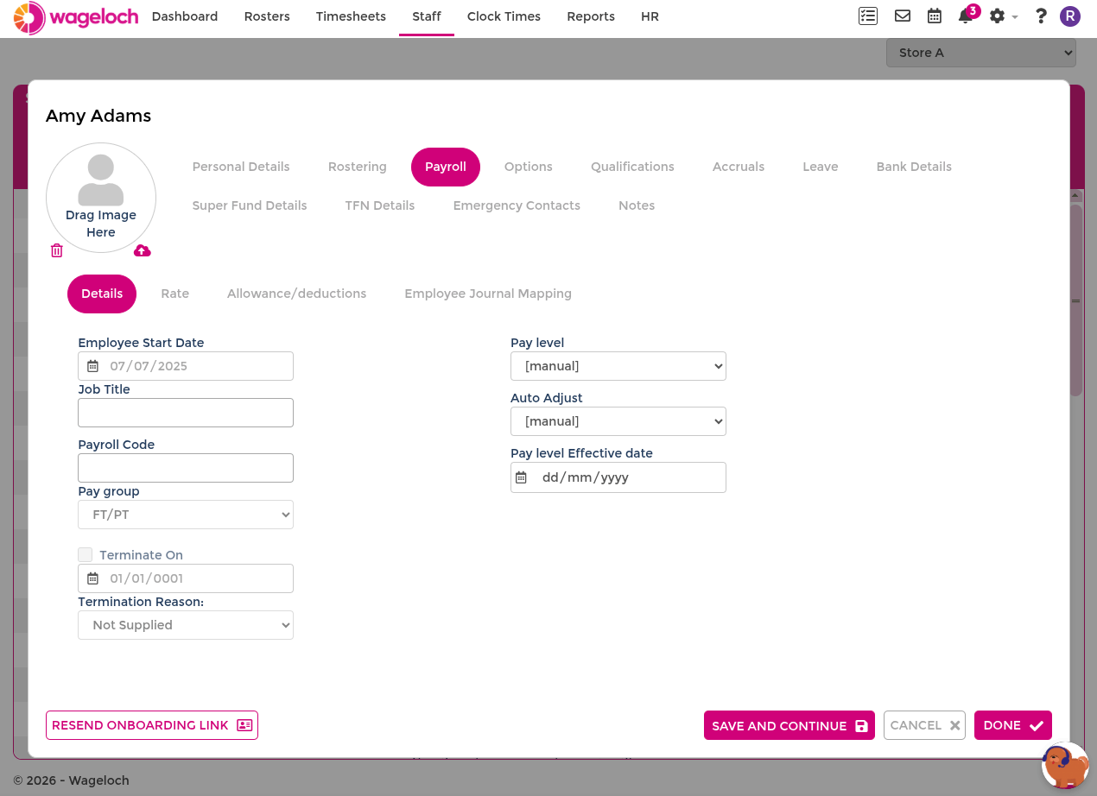Go to Reports in top navigation
Viewport: 1097px width, 796px height.
click(x=591, y=16)
